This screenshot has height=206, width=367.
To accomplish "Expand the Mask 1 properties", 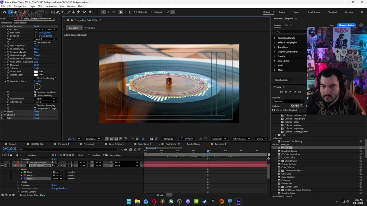I will click(21, 172).
